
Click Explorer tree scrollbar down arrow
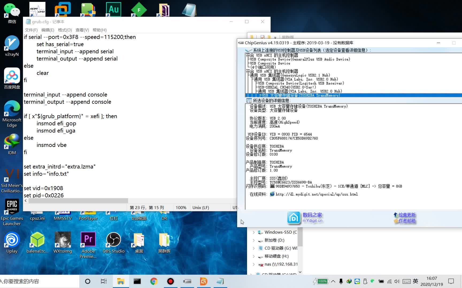(x=300, y=272)
